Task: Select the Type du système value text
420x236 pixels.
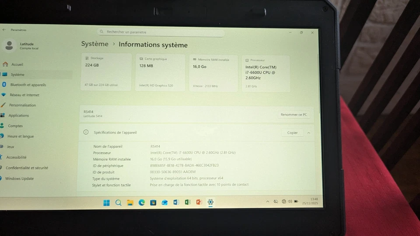Action: [x=186, y=178]
